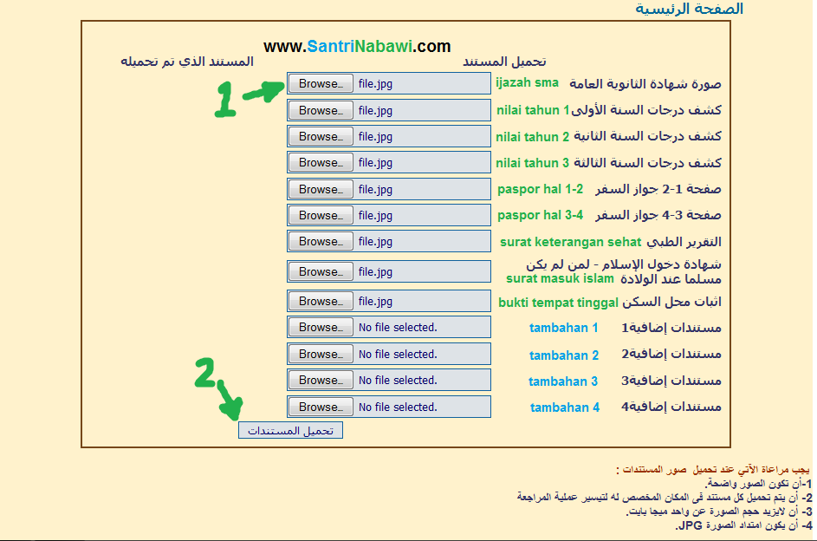Screen dimensions: 817x541
Task: Click Browse for paspor hal 3-4
Action: (321, 215)
